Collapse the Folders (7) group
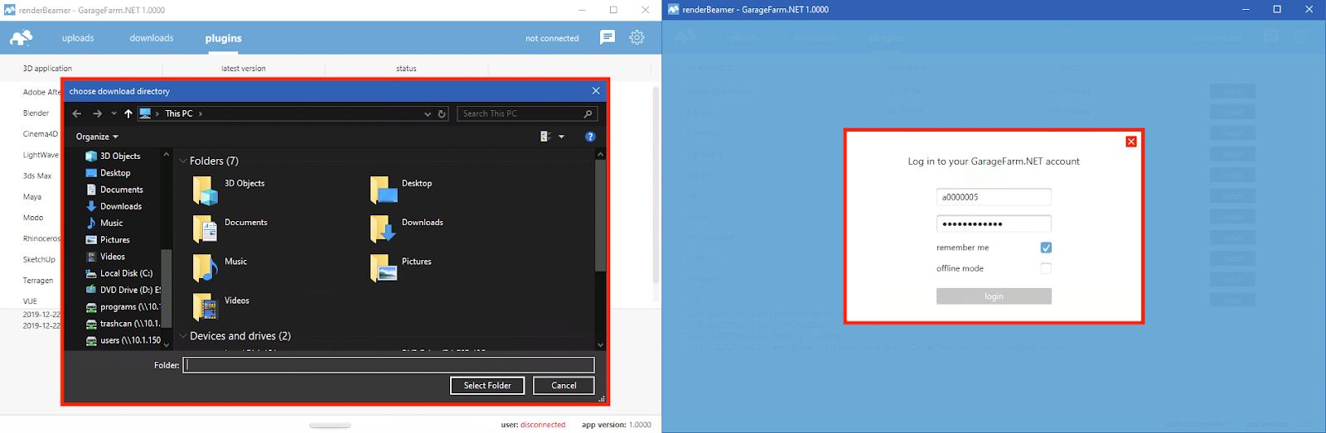 (183, 161)
